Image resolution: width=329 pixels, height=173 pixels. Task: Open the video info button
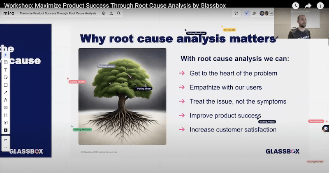[320, 6]
